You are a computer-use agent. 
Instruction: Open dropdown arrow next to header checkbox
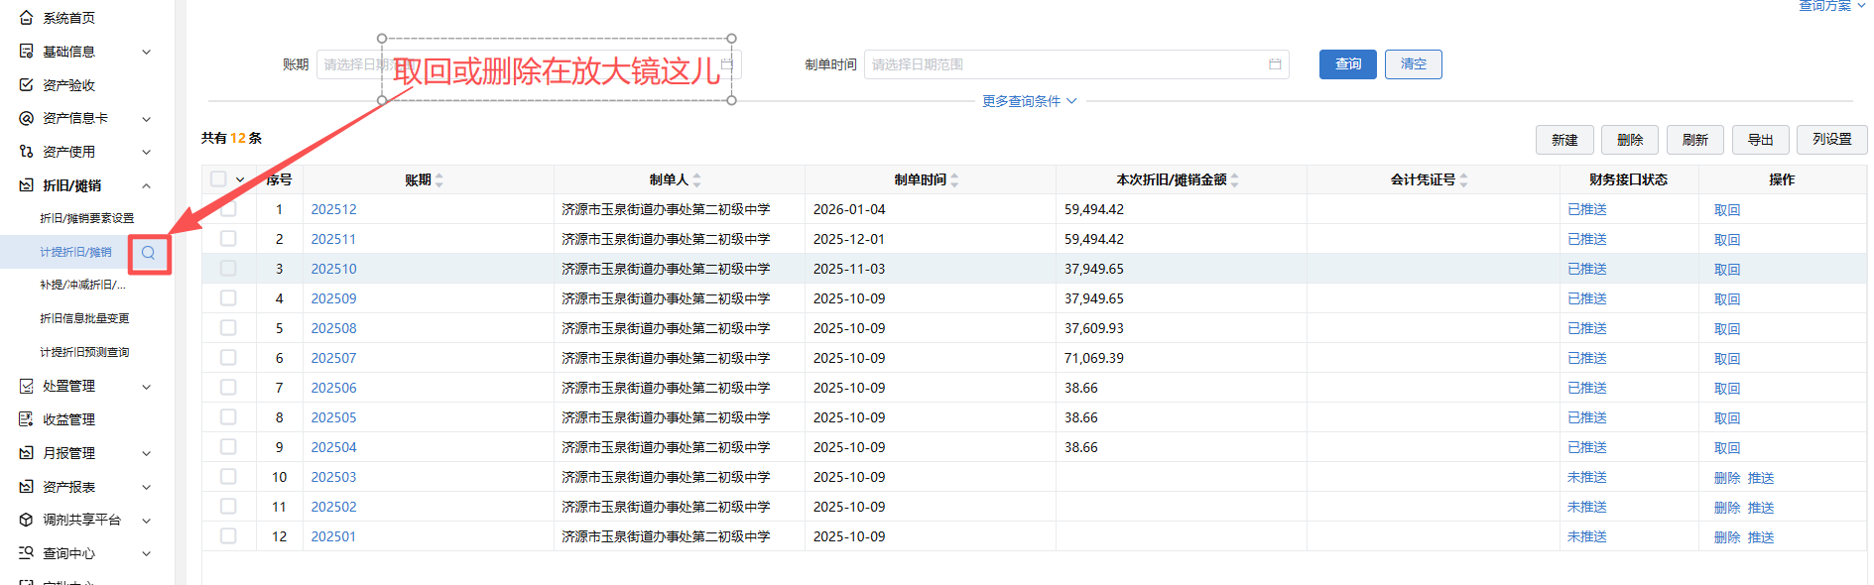(240, 180)
